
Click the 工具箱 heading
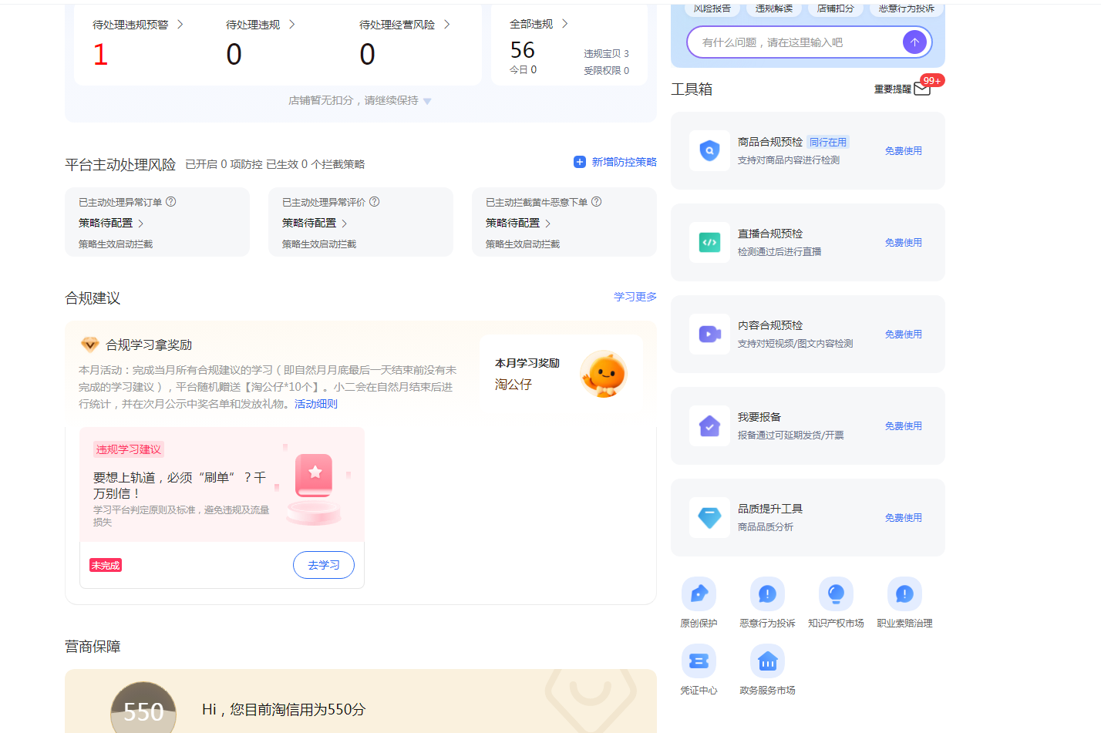click(692, 89)
